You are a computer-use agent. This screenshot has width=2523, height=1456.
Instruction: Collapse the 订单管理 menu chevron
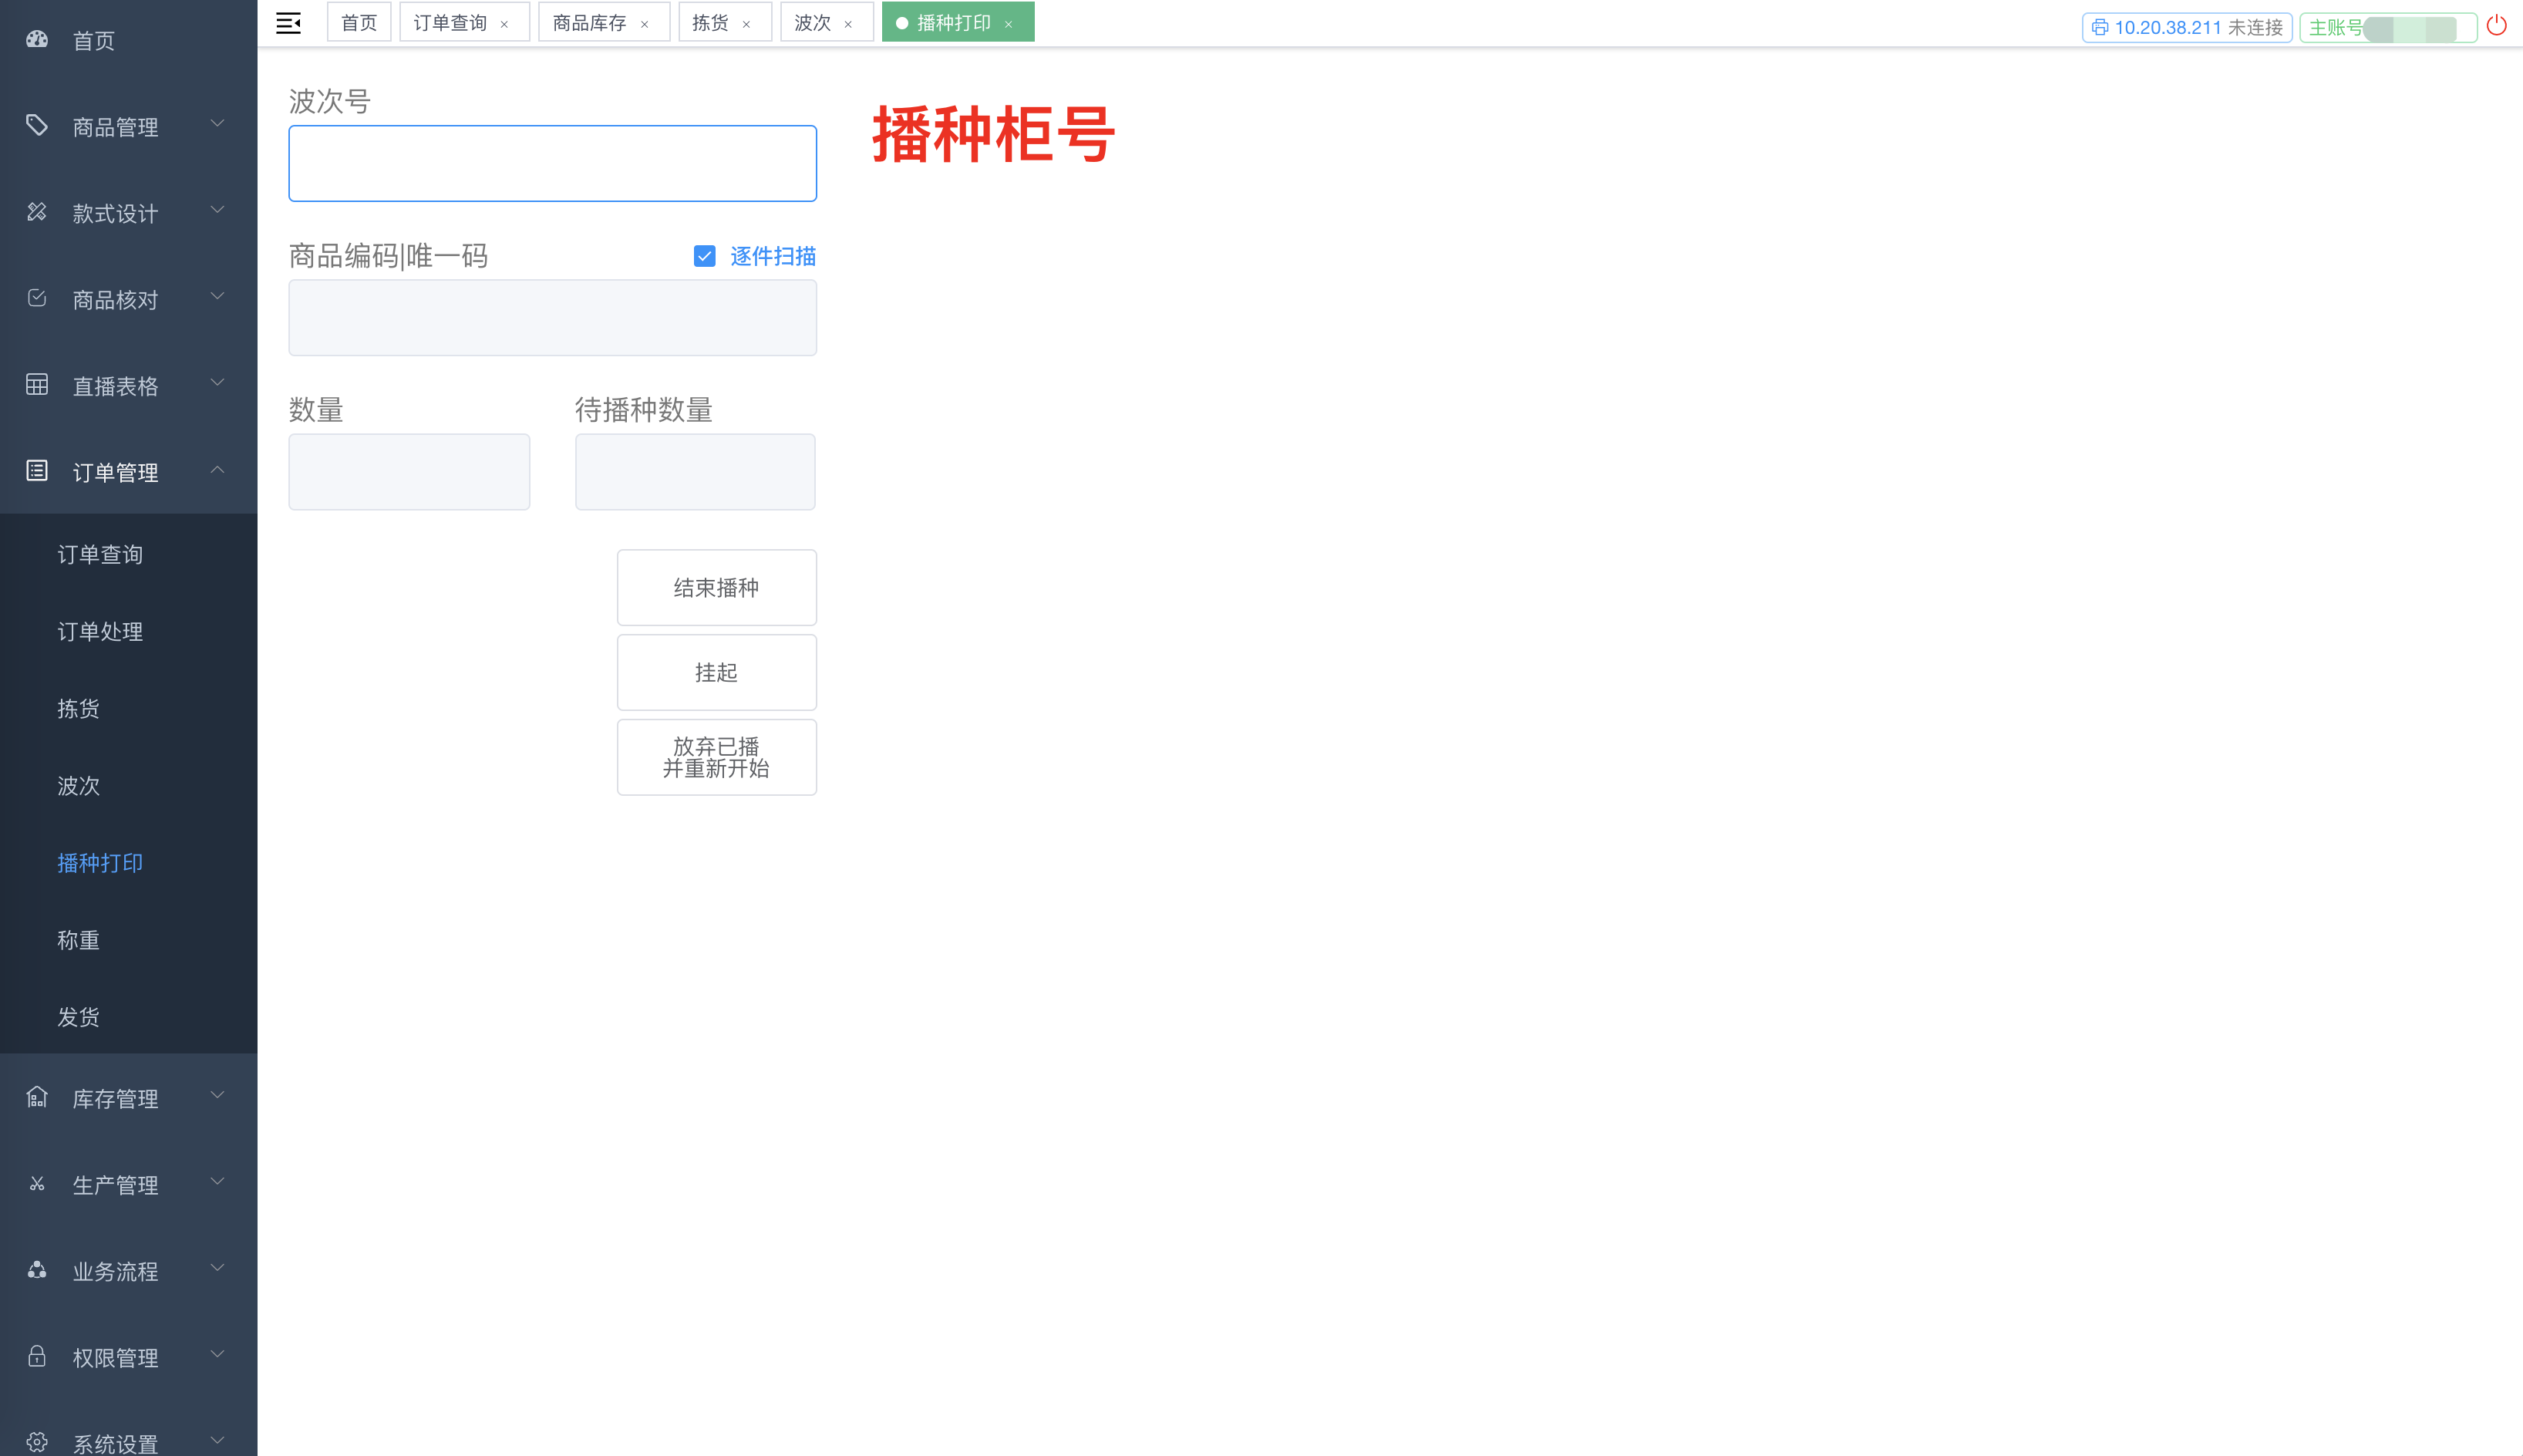pyautogui.click(x=217, y=470)
